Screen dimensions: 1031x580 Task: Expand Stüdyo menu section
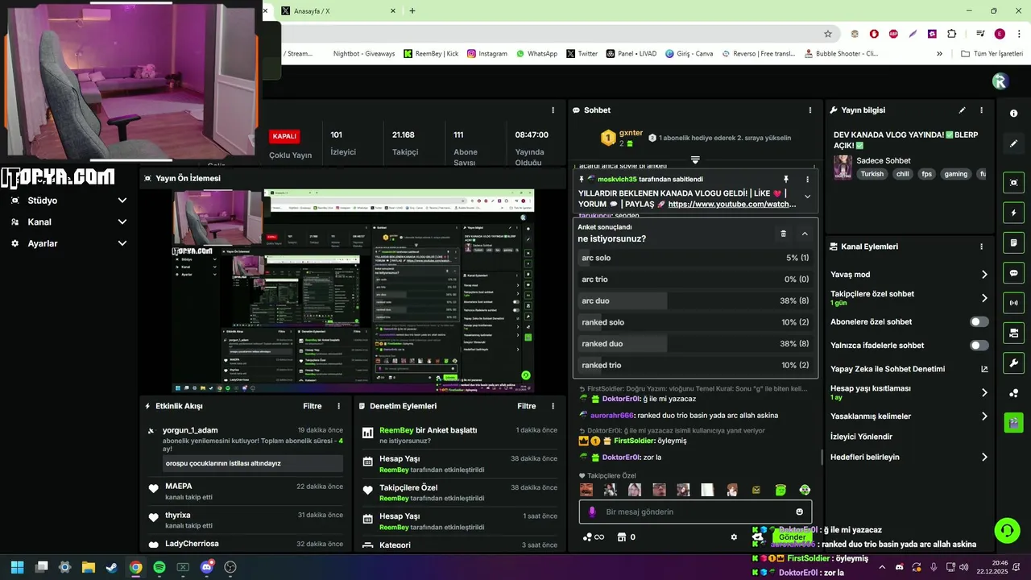(x=122, y=201)
